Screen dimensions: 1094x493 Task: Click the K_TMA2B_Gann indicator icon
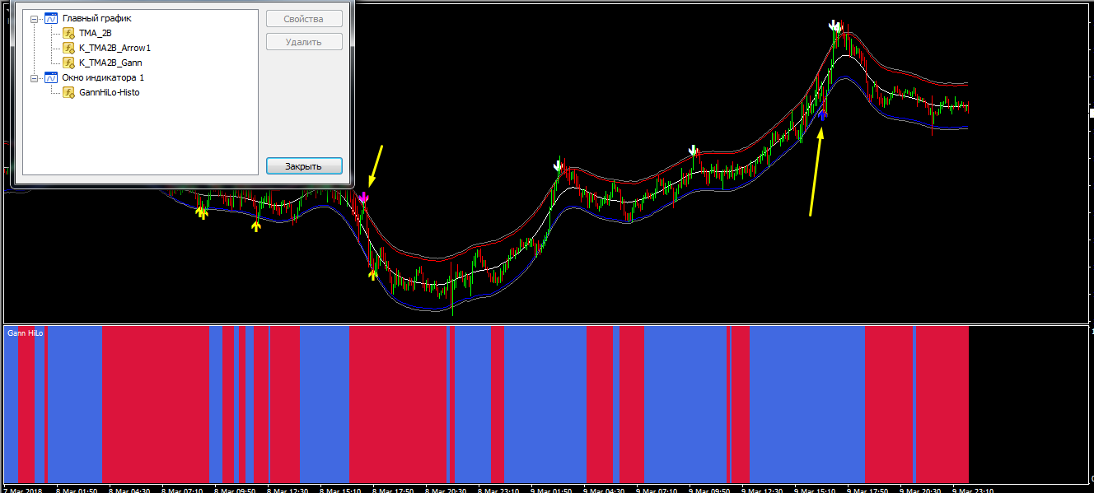(x=68, y=63)
